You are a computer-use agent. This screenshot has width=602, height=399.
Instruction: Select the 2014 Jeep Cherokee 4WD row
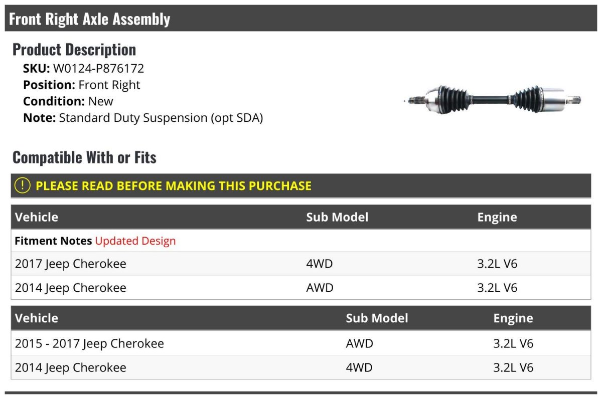coord(301,367)
